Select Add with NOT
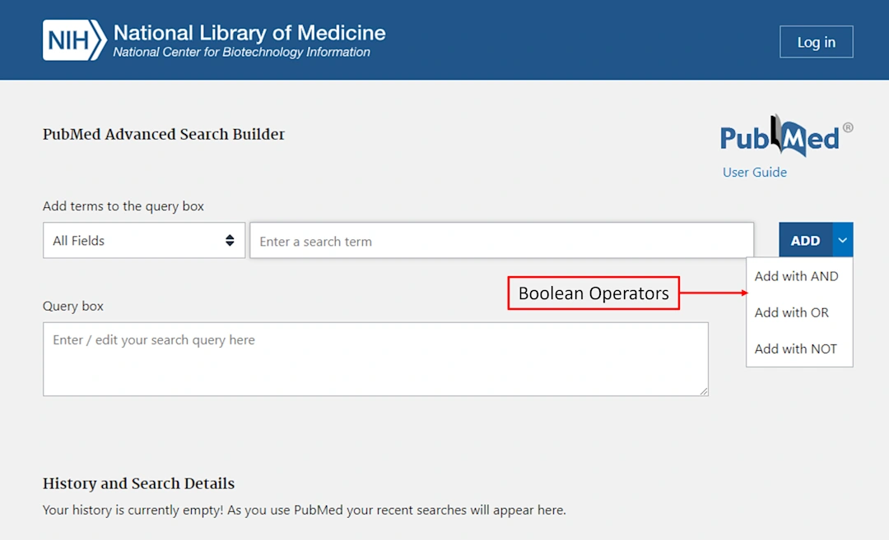Screen dimensions: 889x540 click(794, 348)
